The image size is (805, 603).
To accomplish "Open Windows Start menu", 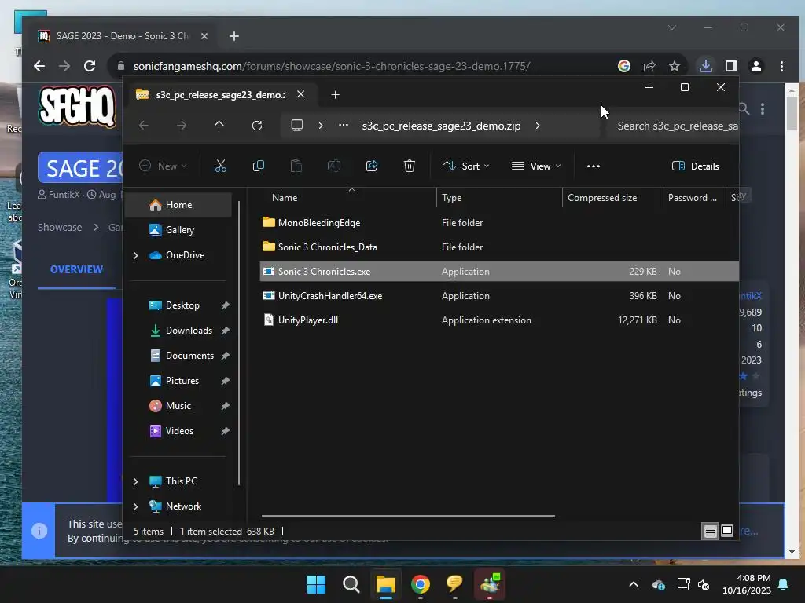I will coord(316,584).
